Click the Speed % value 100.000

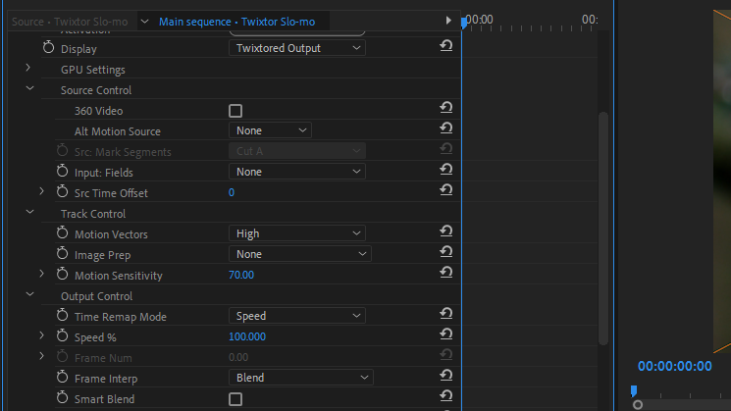pyautogui.click(x=247, y=336)
